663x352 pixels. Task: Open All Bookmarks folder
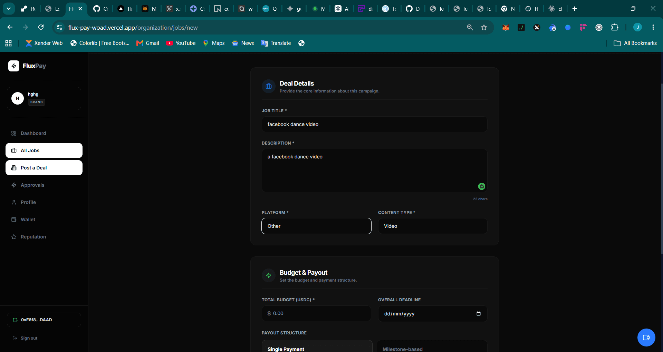[635, 43]
